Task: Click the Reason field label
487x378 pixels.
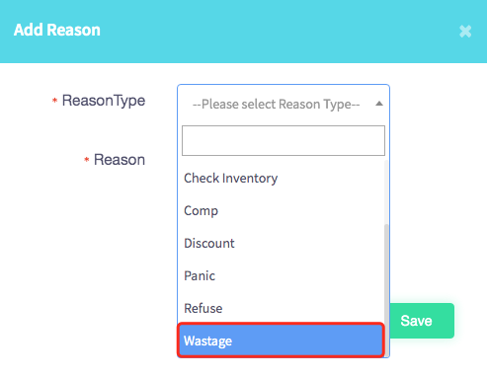Action: [x=120, y=160]
